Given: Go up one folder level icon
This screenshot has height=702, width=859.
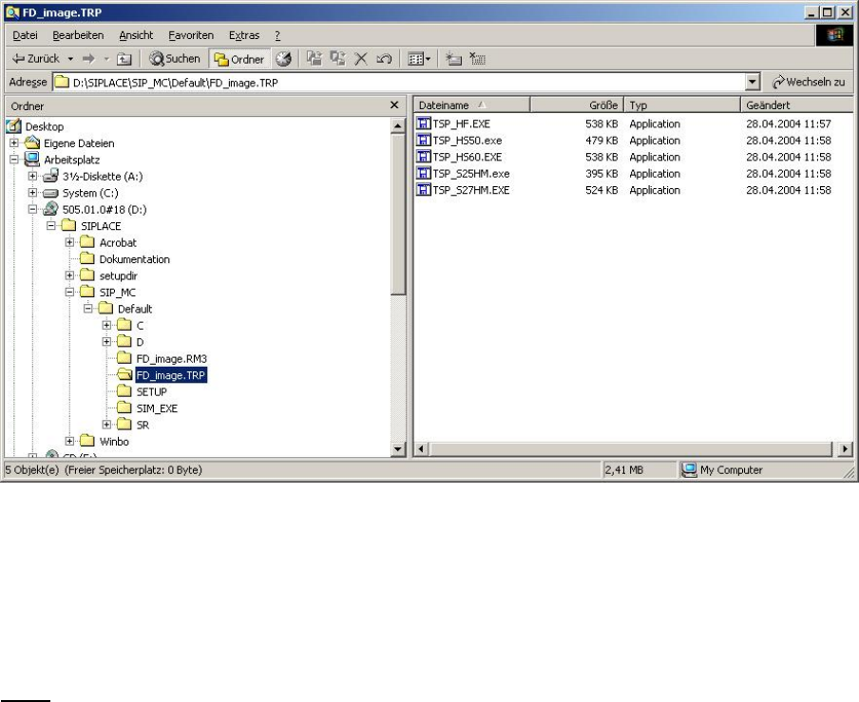Looking at the screenshot, I should (124, 59).
